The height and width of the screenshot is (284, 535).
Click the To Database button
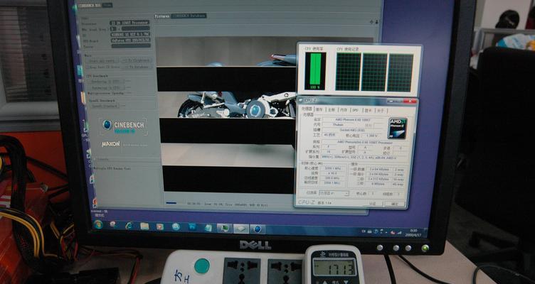click(137, 67)
